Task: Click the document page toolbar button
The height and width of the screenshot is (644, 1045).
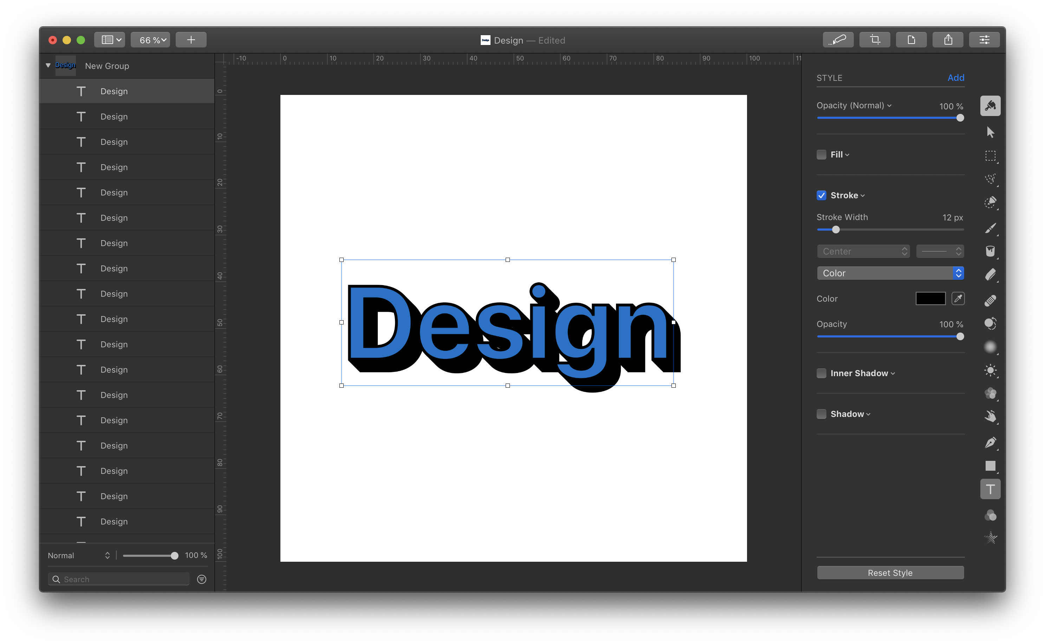Action: coord(911,40)
